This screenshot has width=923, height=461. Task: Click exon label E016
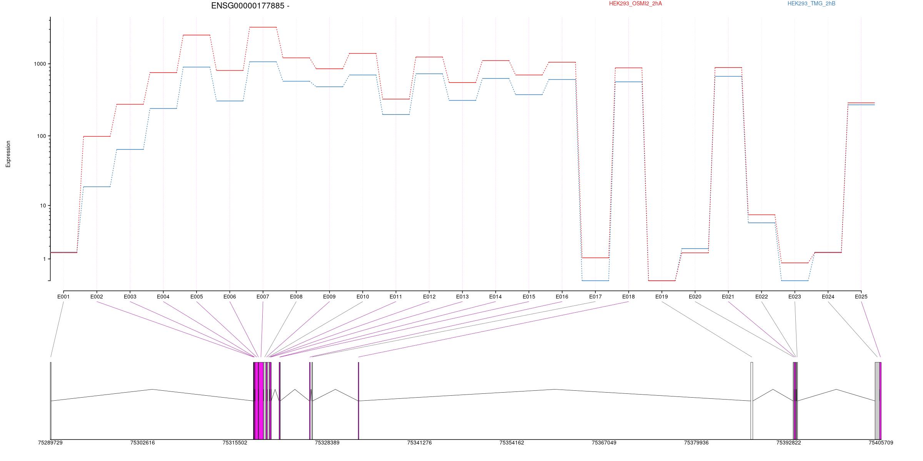point(562,297)
